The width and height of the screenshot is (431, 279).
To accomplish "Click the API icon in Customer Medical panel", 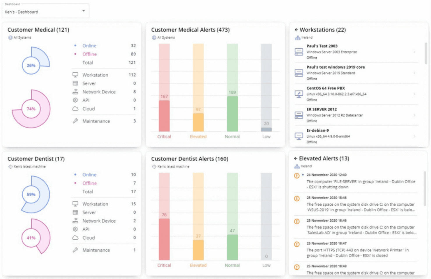I will [76, 100].
